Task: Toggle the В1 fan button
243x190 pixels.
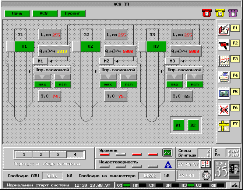Action: [178, 125]
